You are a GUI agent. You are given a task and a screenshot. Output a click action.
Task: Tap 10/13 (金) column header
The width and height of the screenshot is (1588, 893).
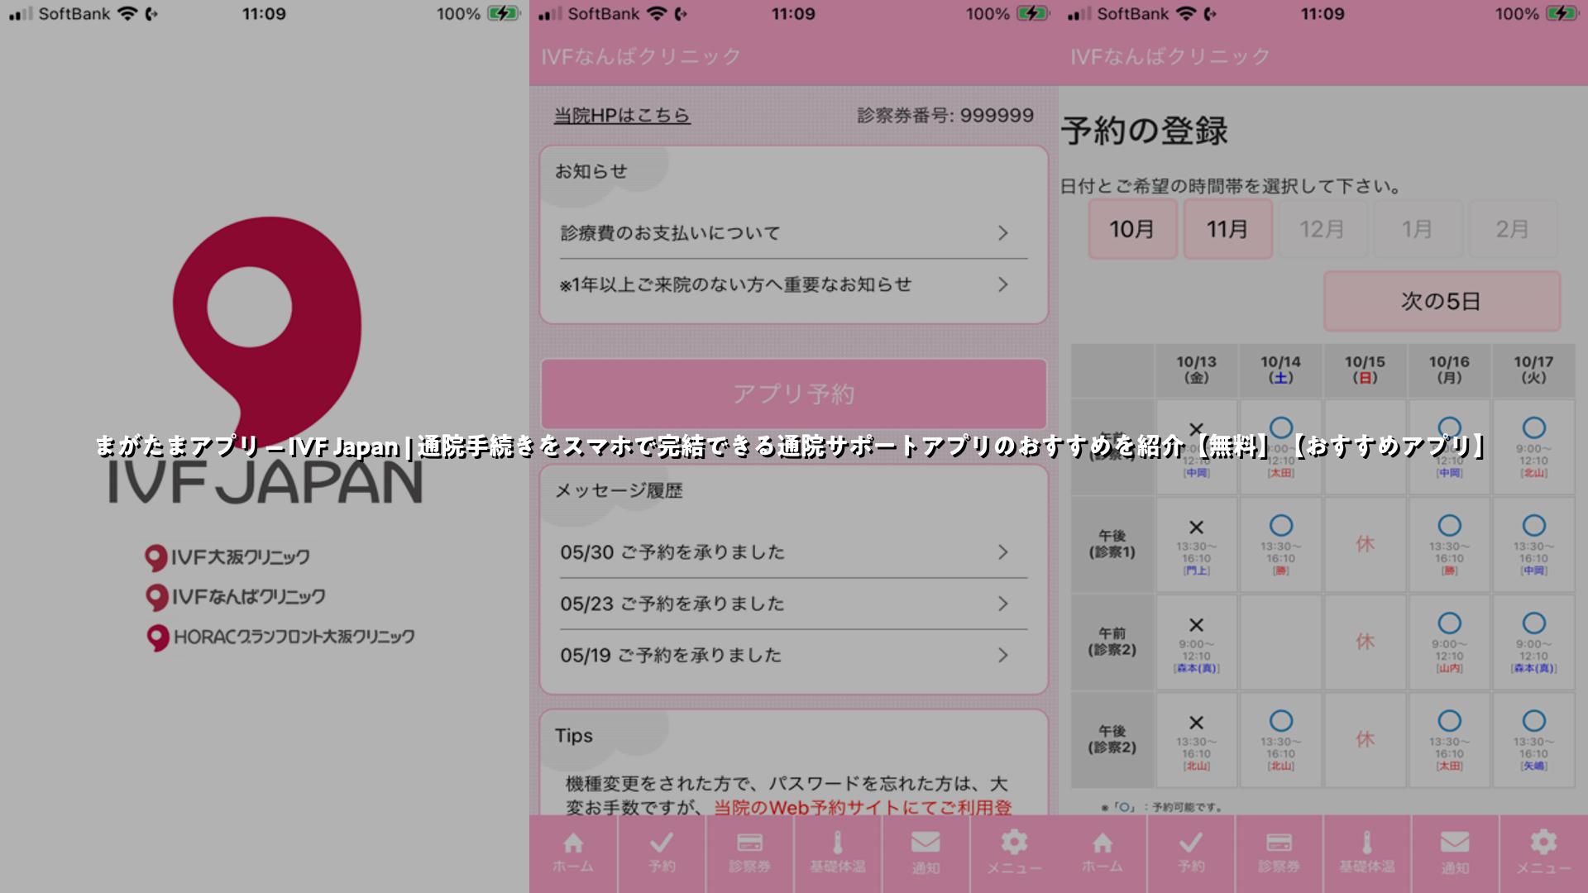(1196, 370)
